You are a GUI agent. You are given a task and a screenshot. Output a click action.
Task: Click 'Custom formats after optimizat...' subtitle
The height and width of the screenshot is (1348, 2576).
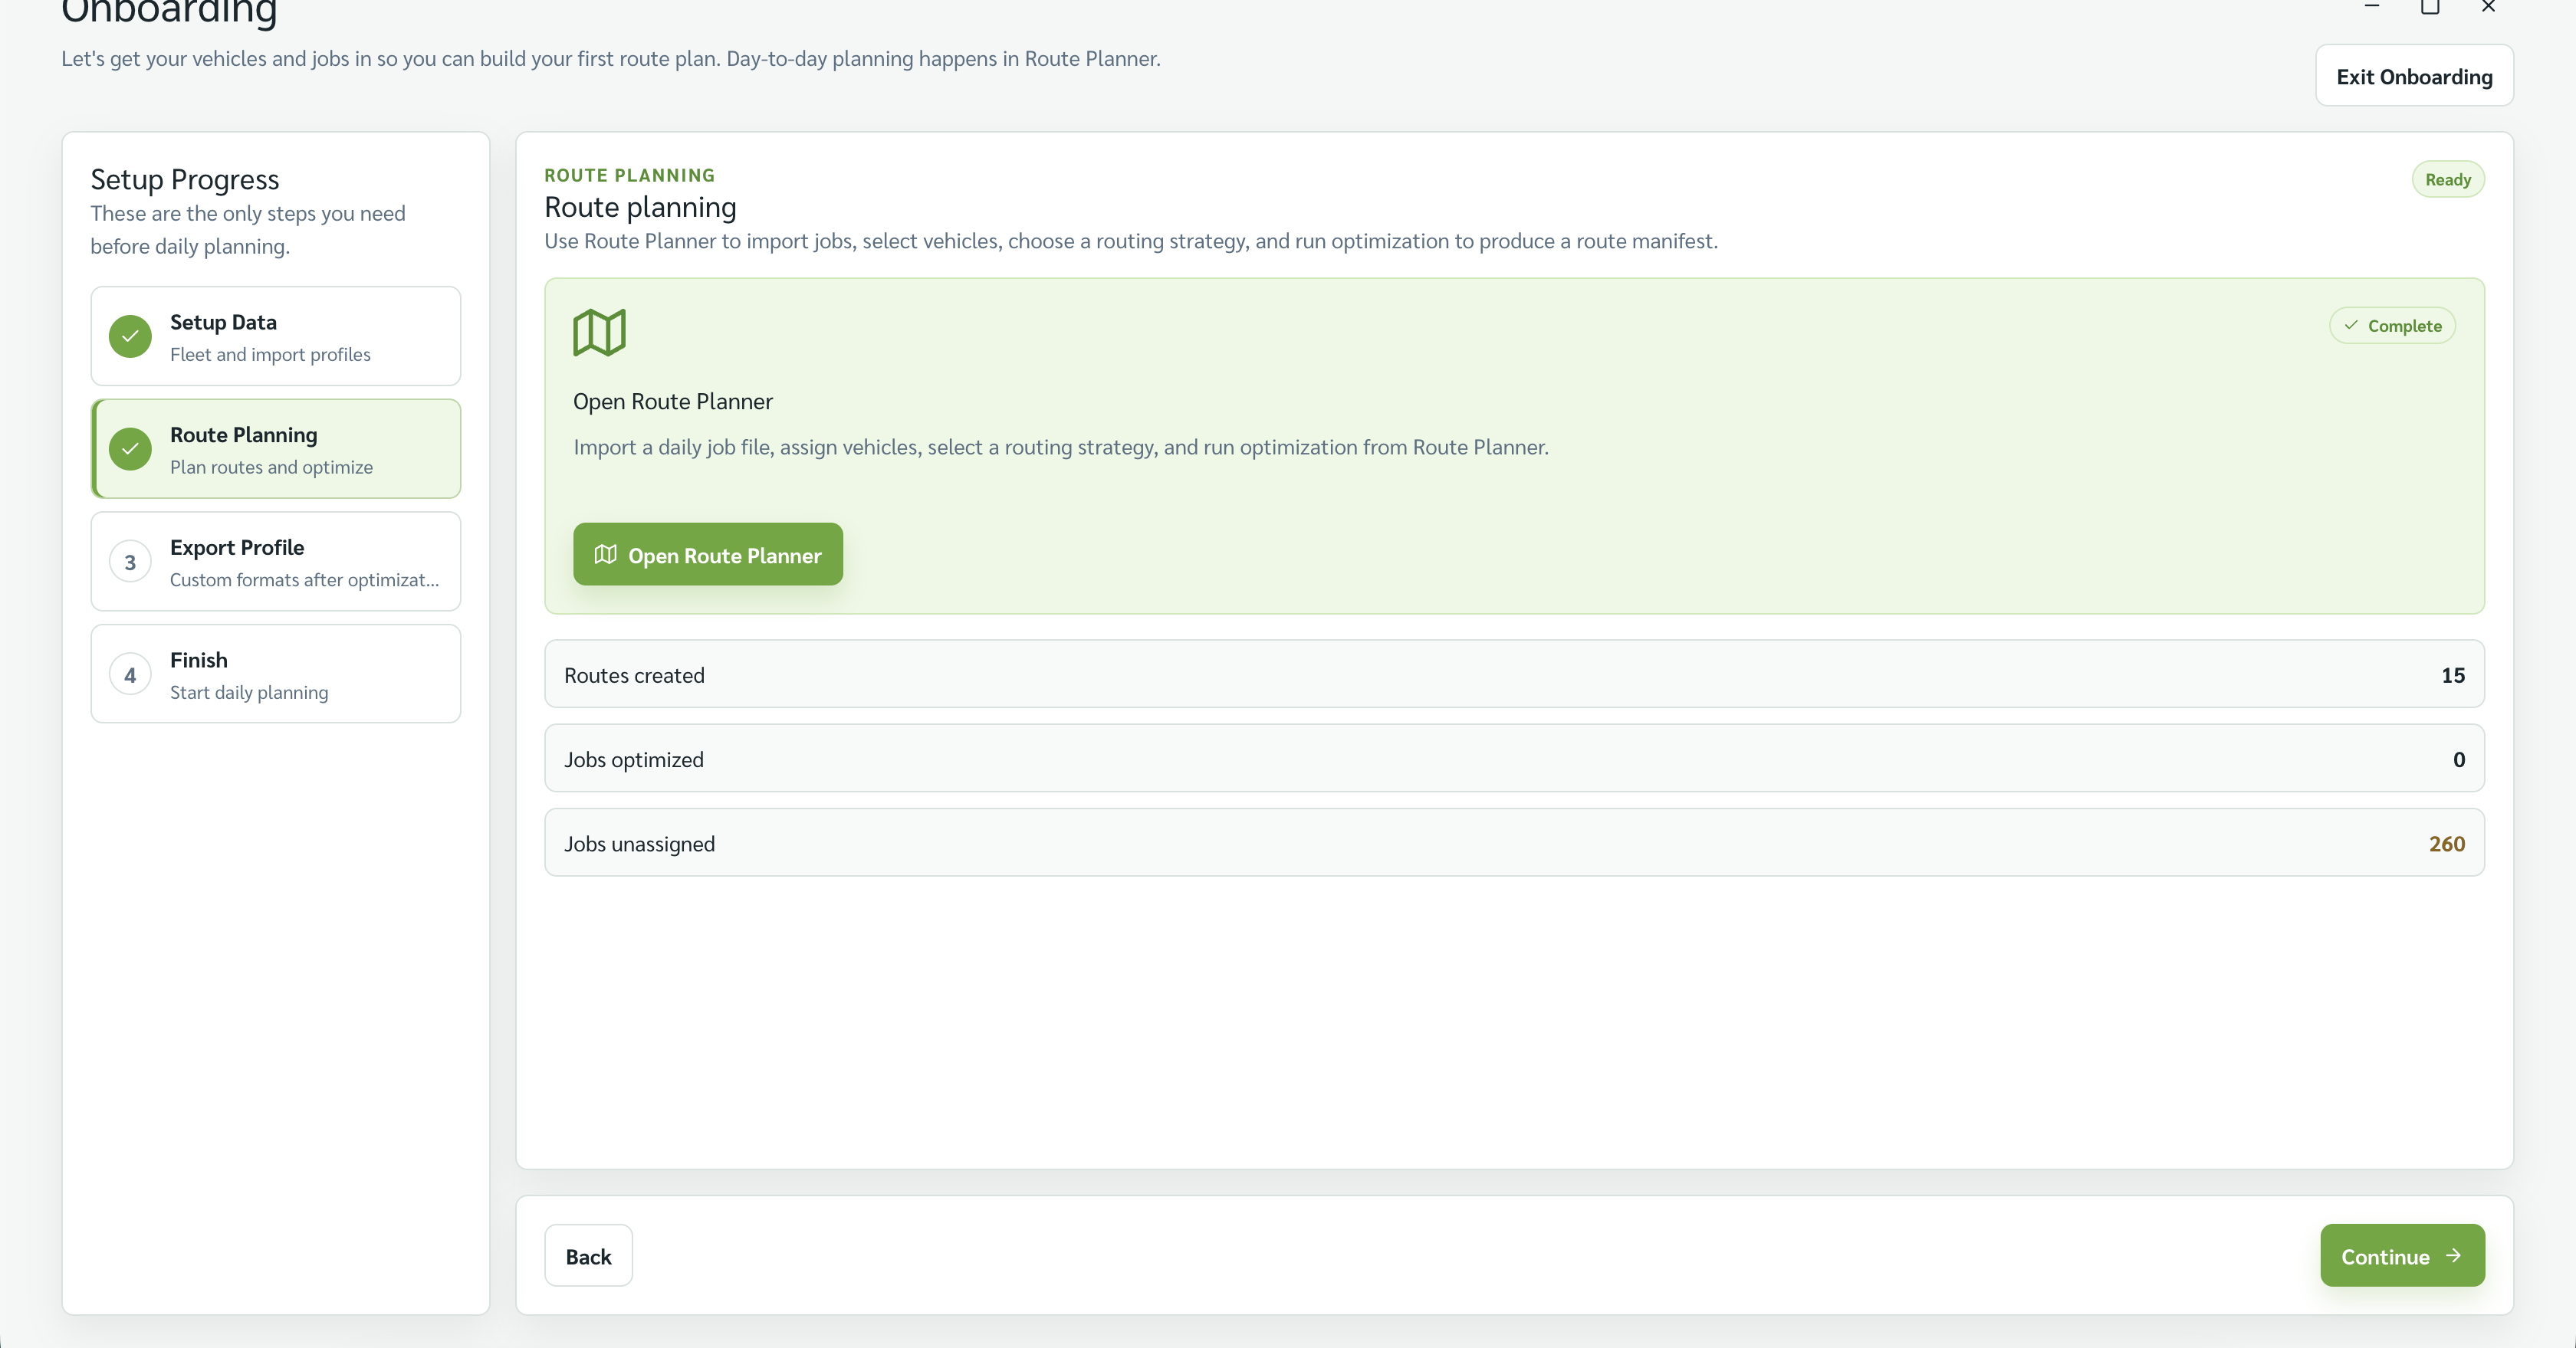[304, 579]
